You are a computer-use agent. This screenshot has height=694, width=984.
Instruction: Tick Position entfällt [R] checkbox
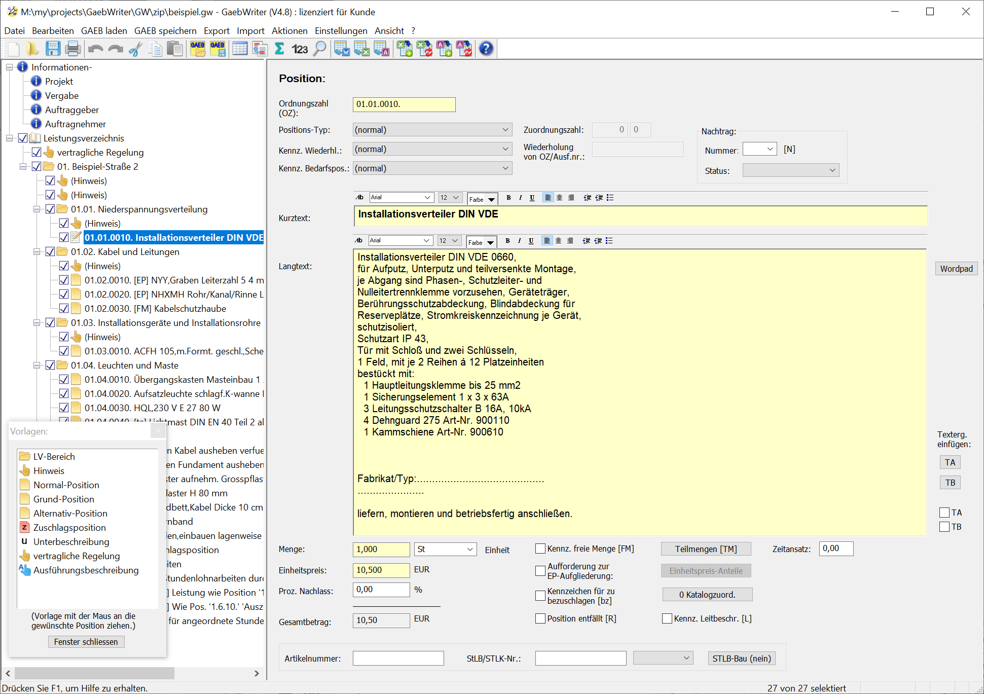540,618
